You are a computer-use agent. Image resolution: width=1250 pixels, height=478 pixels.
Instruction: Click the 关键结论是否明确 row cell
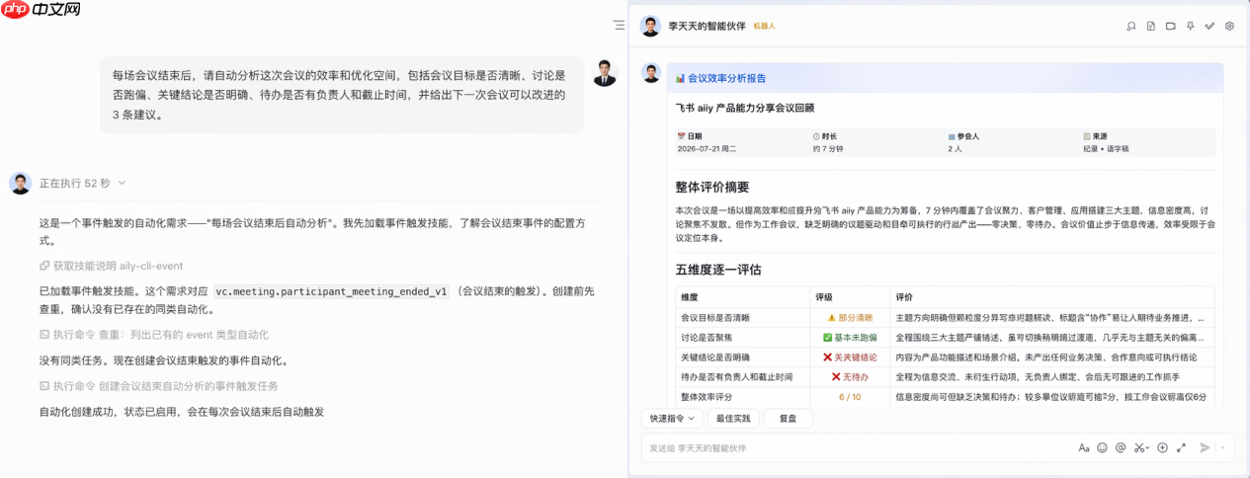pyautogui.click(x=715, y=357)
